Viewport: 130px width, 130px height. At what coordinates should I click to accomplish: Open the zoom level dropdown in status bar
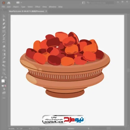click(x=18, y=129)
